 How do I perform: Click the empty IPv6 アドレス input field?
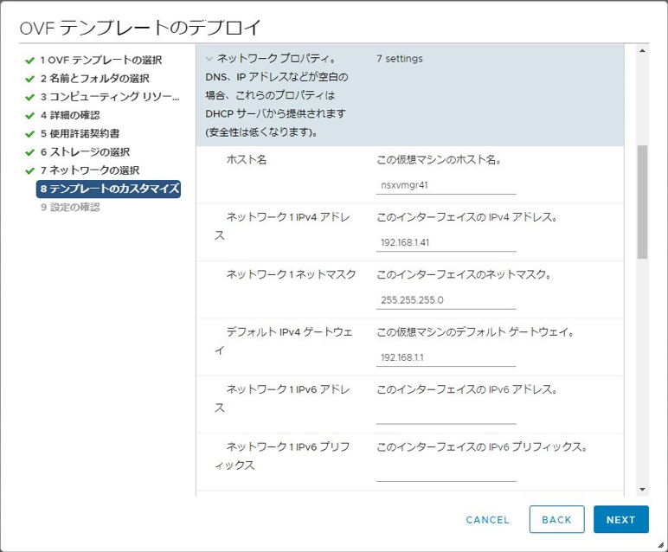446,415
